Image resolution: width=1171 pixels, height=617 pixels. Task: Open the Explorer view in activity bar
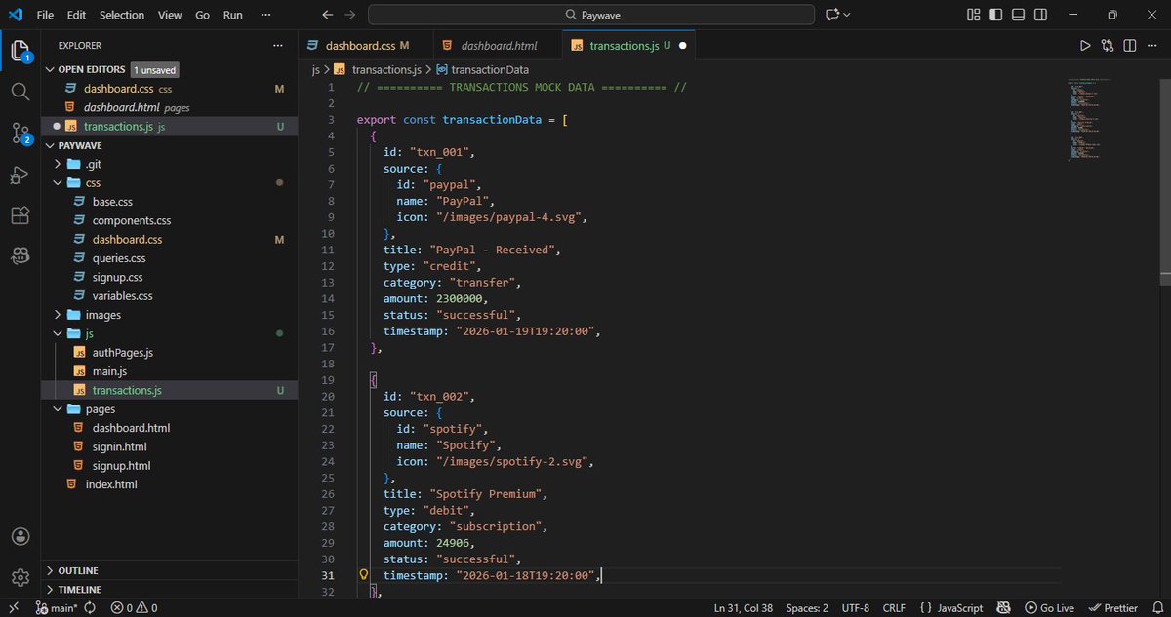click(x=20, y=50)
